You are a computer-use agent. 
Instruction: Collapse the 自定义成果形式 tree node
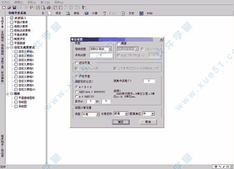point(7,47)
